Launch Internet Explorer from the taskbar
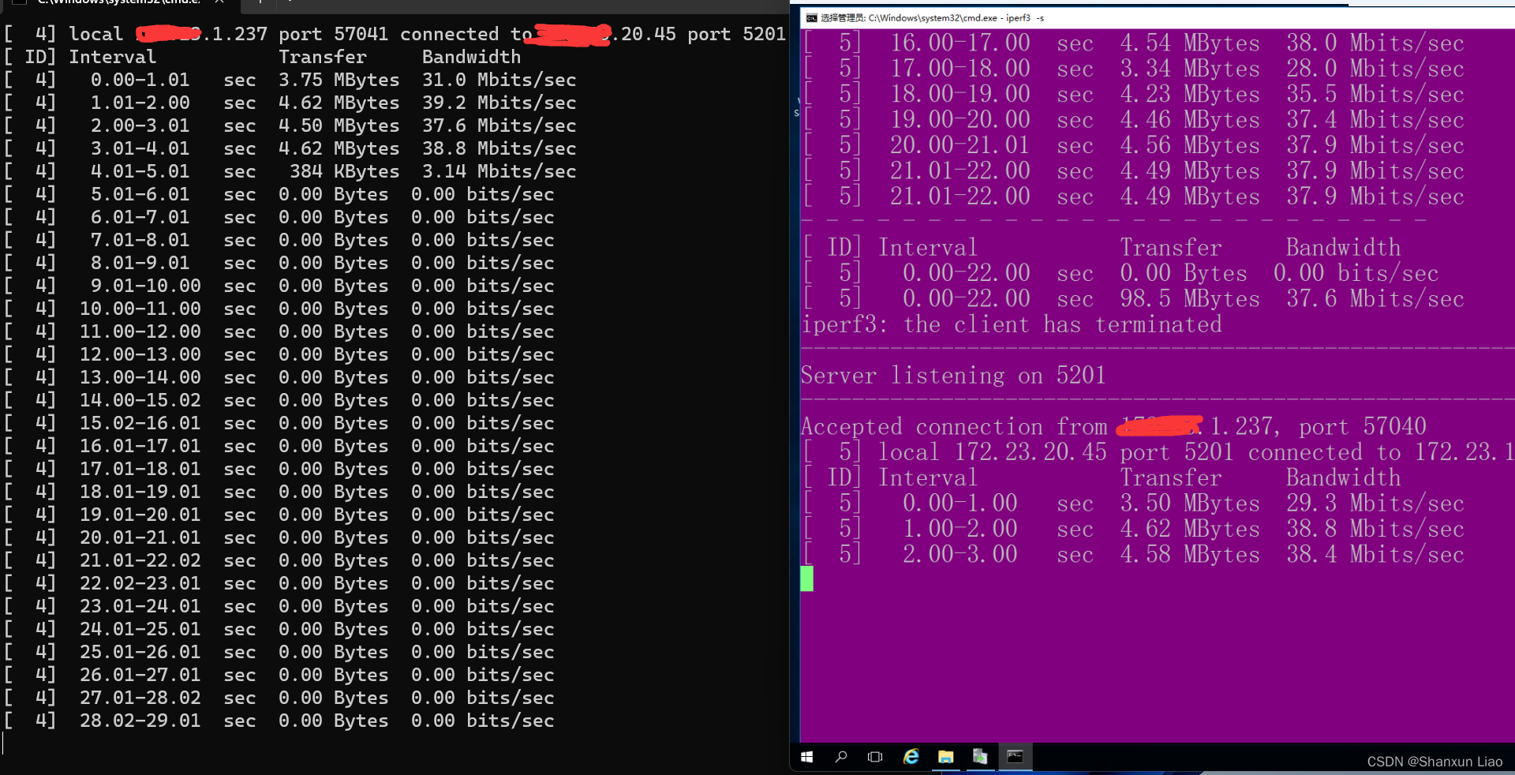1515x775 pixels. pos(911,758)
